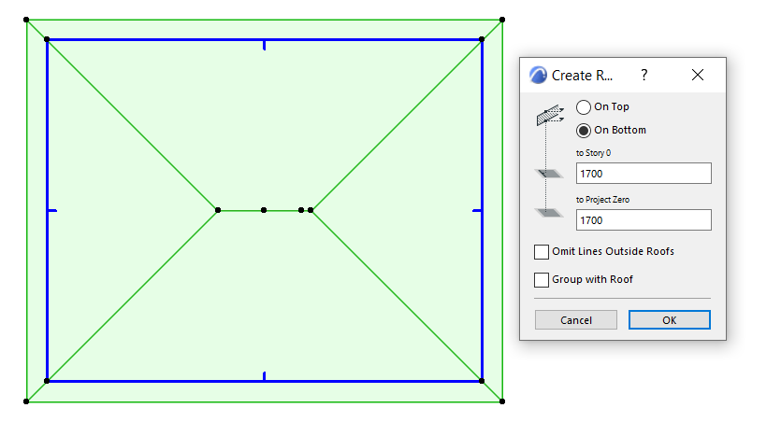This screenshot has width=781, height=436.
Task: Click the 'to Story 0' label
Action: coord(593,153)
